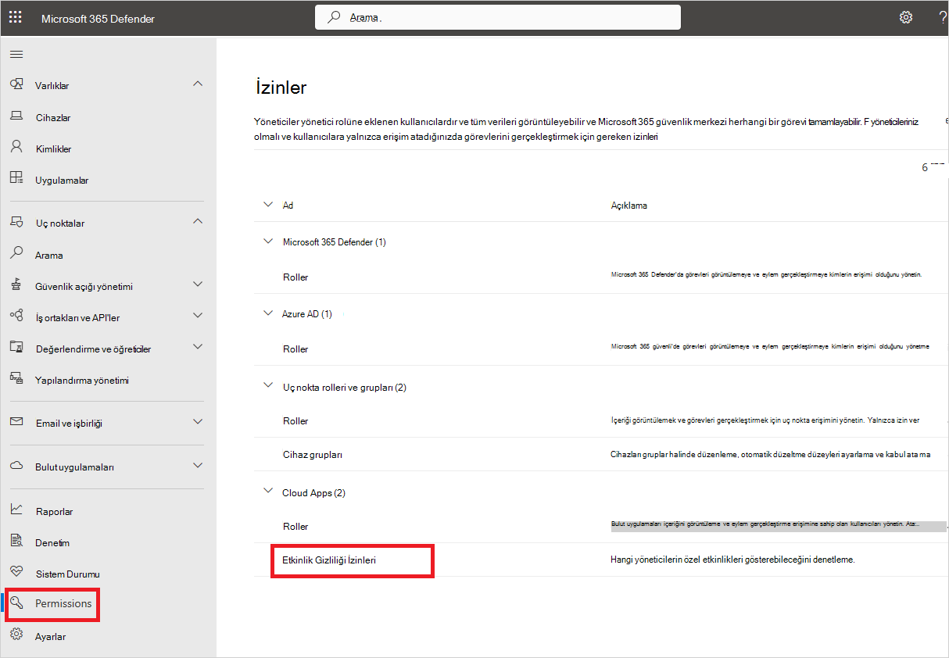The height and width of the screenshot is (658, 949).
Task: Open Roller under Azure AD
Action: [x=295, y=349]
